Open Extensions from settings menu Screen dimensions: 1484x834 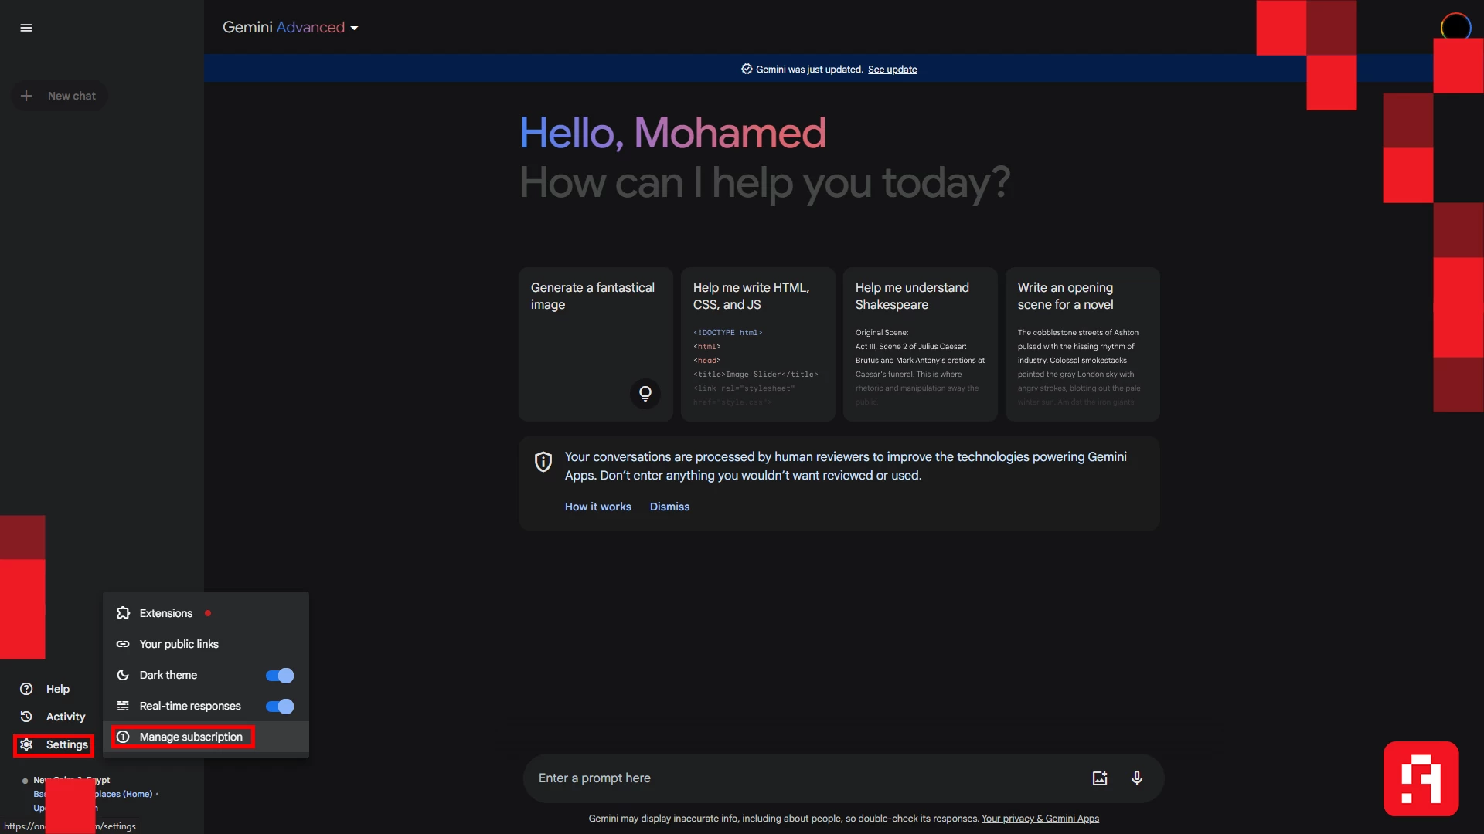(206, 613)
